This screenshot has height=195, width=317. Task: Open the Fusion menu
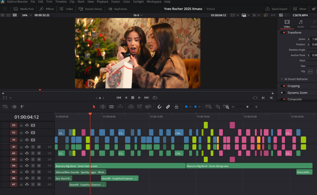coord(115,2)
